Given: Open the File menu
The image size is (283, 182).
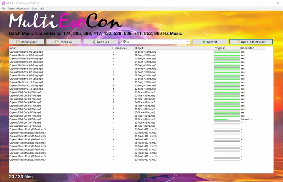Looking at the screenshot, I should pyautogui.click(x=3, y=8).
